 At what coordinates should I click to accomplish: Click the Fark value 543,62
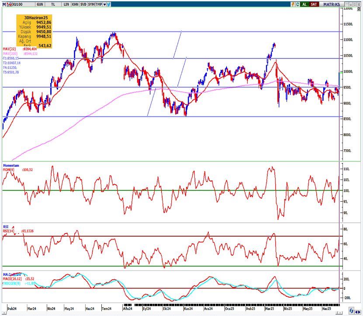coord(45,45)
